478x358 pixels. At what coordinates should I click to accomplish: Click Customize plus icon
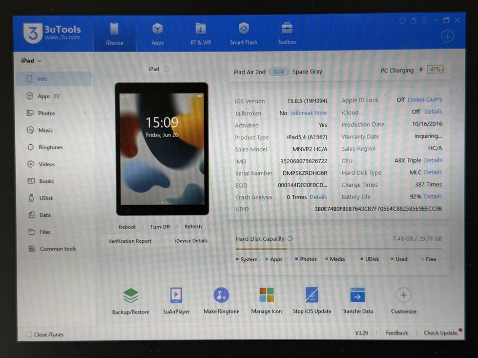coord(403,295)
